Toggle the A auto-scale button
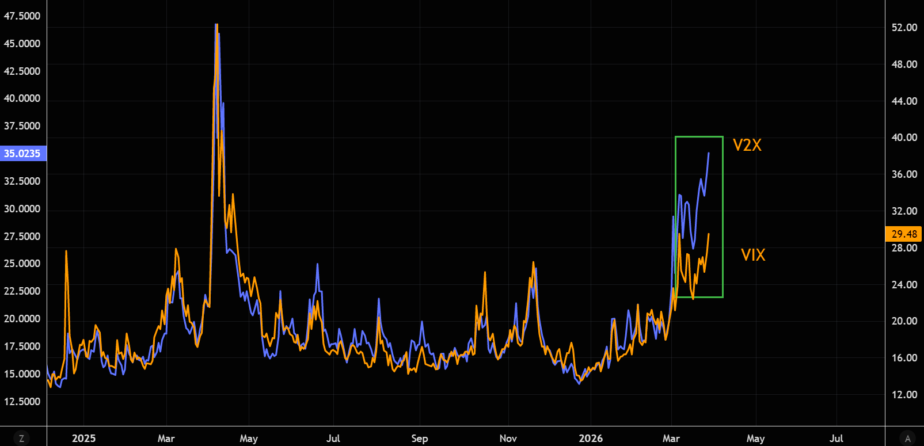Screen dimensions: 924x446 click(907, 439)
